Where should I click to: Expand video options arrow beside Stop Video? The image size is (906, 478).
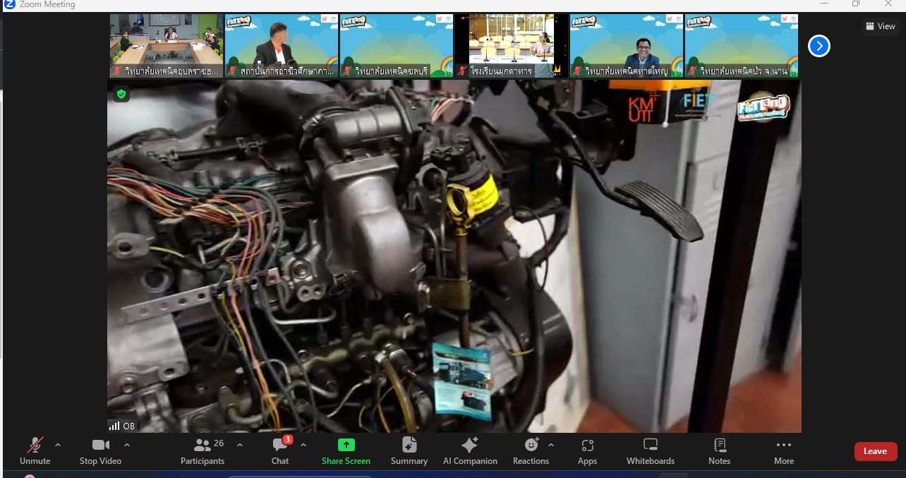coord(127,445)
